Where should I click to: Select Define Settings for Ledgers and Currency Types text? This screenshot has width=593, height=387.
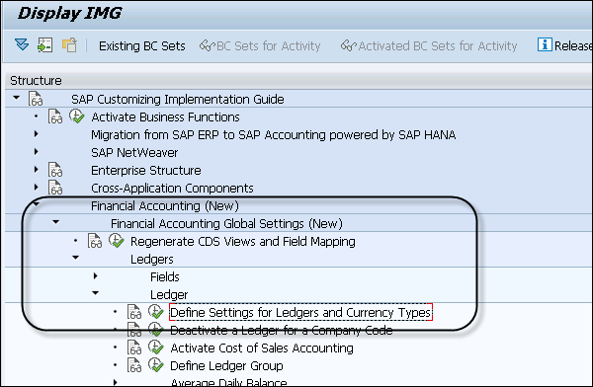pyautogui.click(x=300, y=313)
